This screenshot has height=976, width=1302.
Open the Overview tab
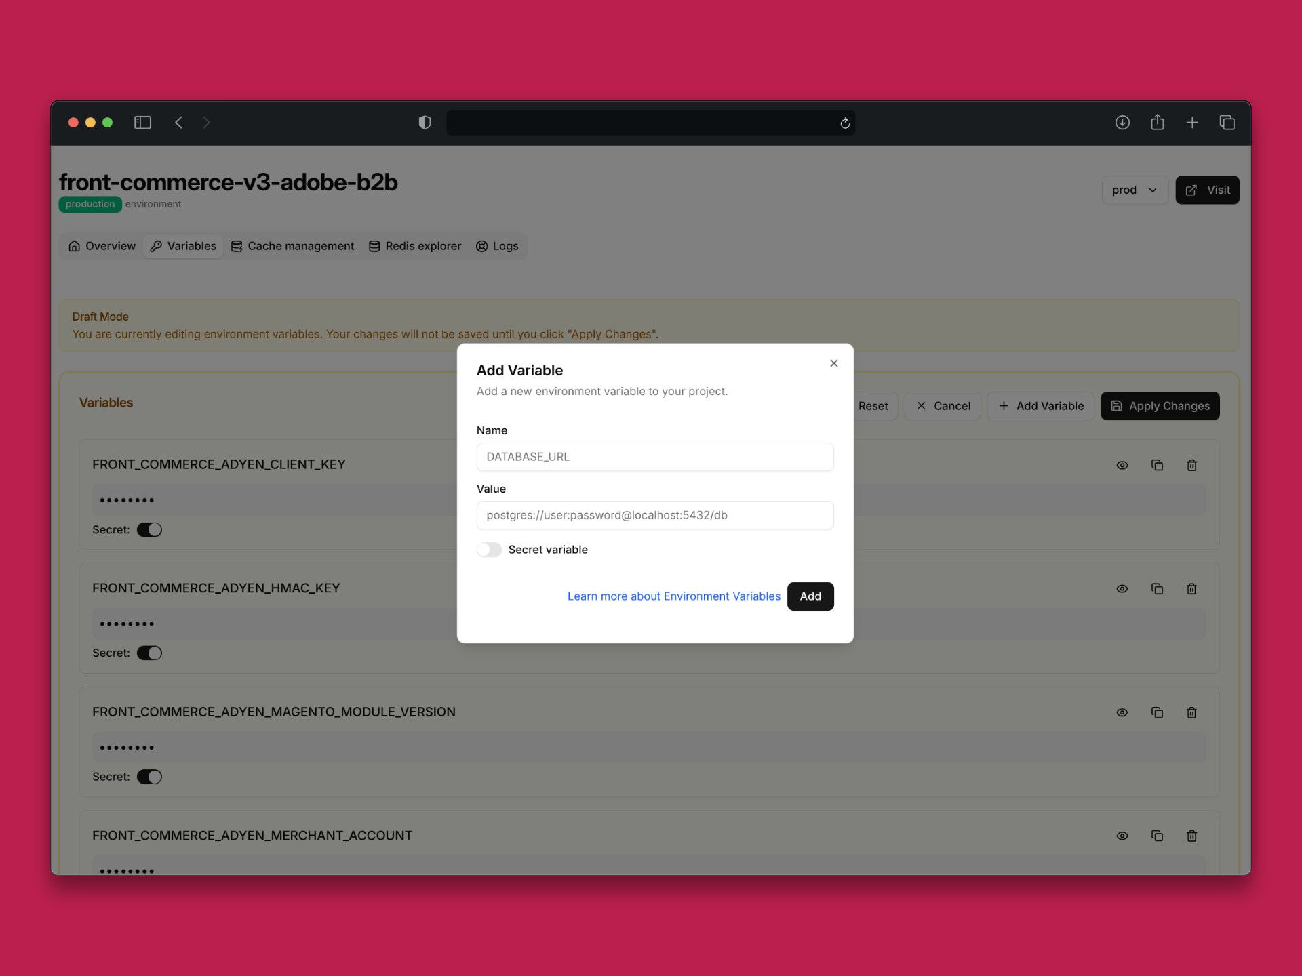102,246
